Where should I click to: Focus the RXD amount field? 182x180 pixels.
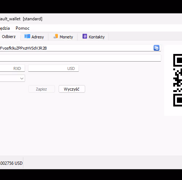(12, 68)
